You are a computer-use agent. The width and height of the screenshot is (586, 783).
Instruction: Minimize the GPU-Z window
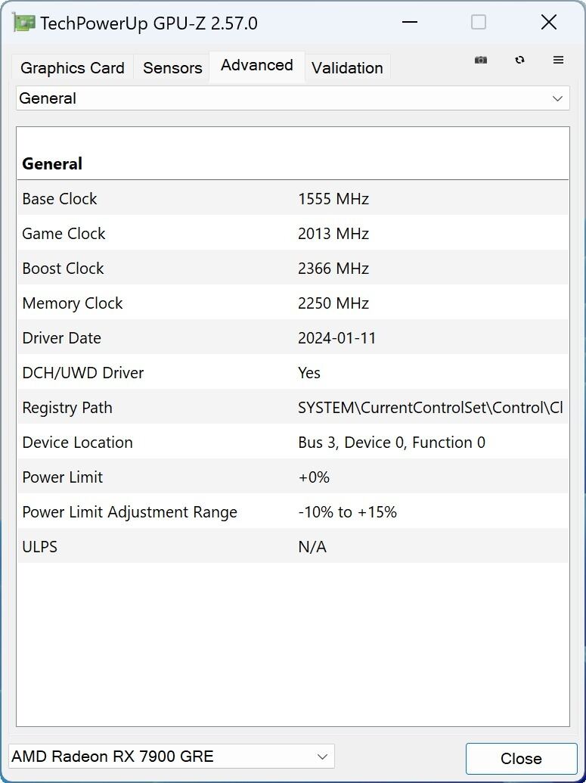click(x=409, y=23)
